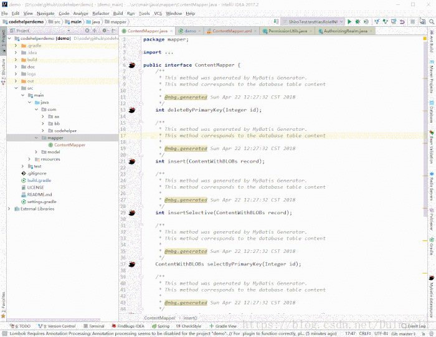Open Search Everywhere magnifier icon

click(x=432, y=22)
